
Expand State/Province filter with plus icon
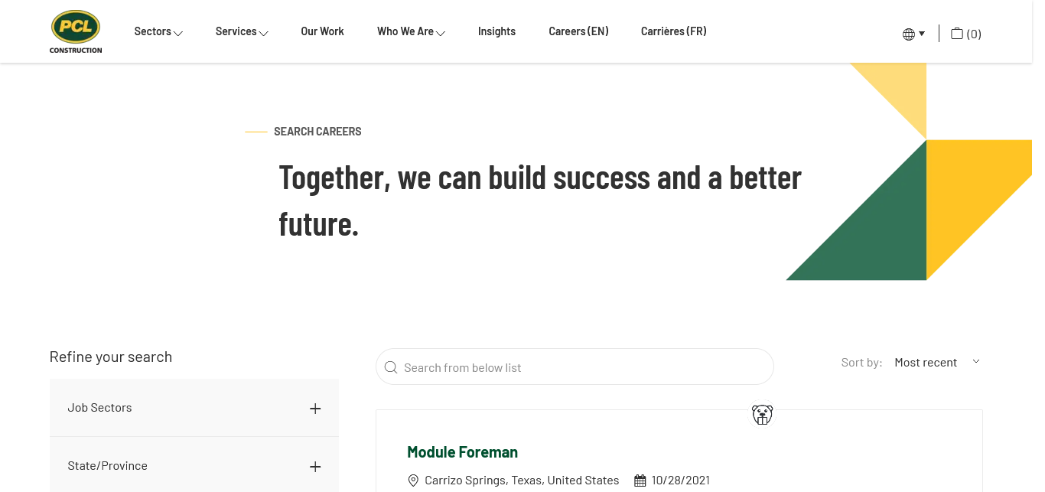pyautogui.click(x=315, y=467)
